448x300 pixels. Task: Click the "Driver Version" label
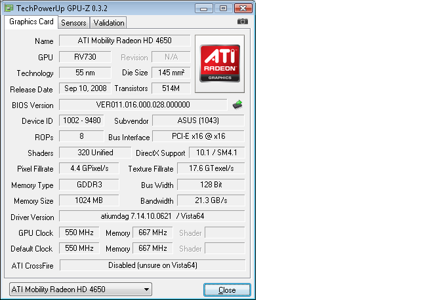32,217
